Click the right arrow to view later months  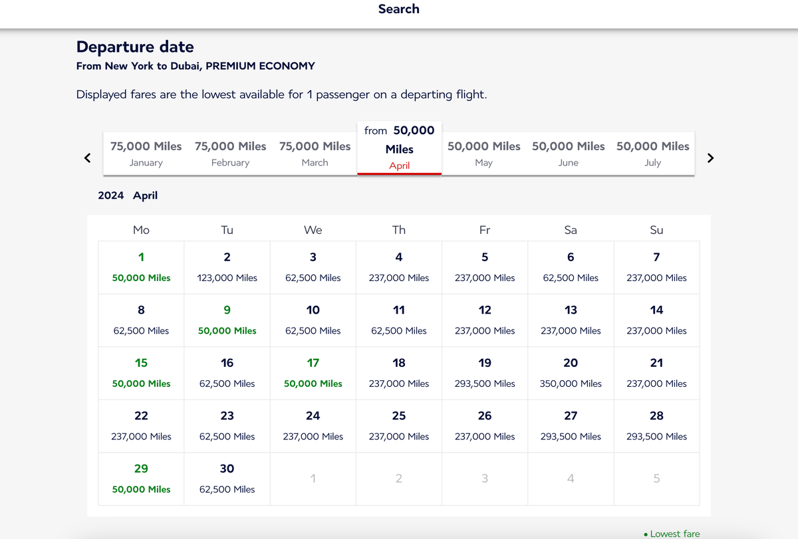pyautogui.click(x=710, y=158)
